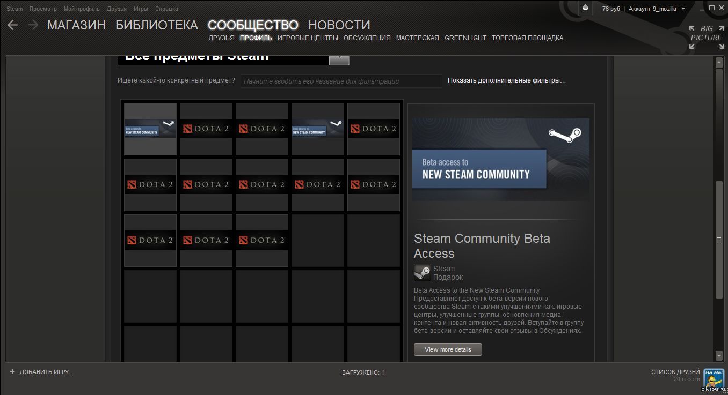Focus the item name filter field
Image resolution: width=728 pixels, height=395 pixels.
341,81
